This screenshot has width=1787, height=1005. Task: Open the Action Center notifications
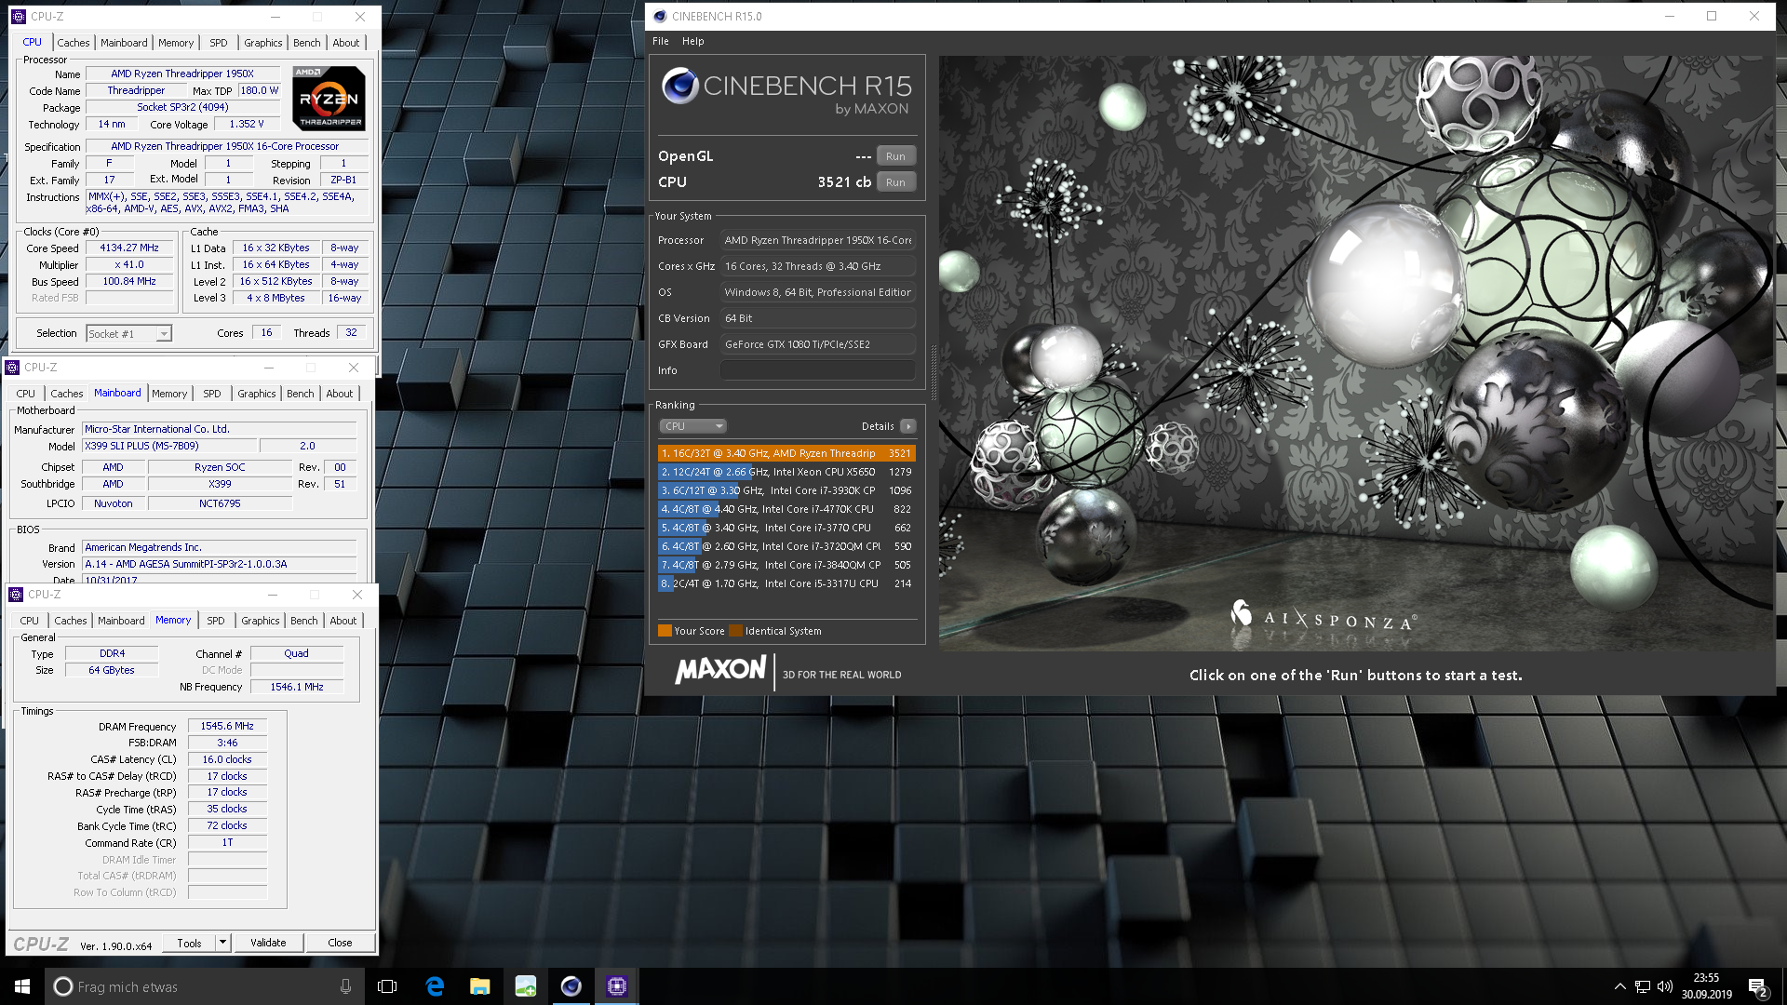tap(1758, 986)
